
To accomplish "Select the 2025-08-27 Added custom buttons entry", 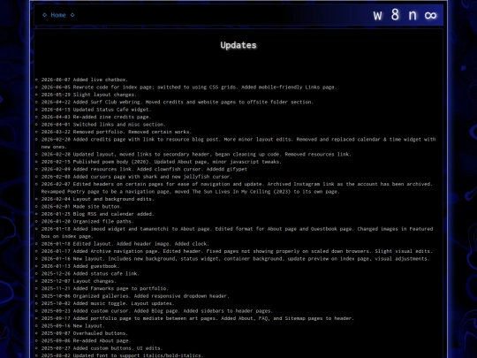I will [102, 348].
